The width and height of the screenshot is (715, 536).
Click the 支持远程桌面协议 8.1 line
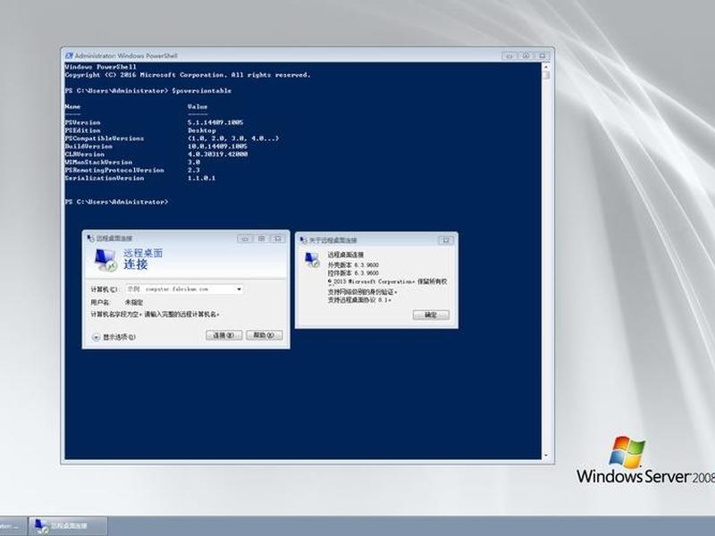coord(359,300)
